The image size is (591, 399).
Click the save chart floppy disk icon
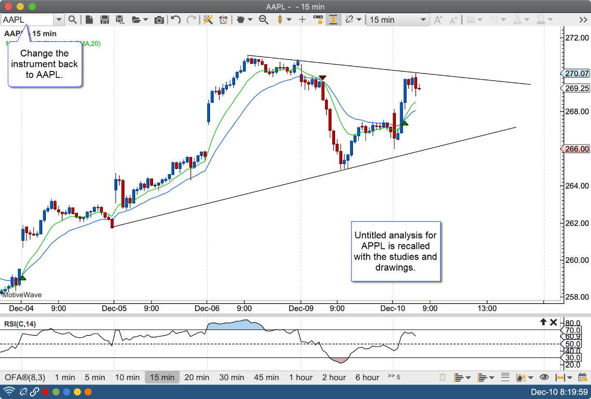104,20
